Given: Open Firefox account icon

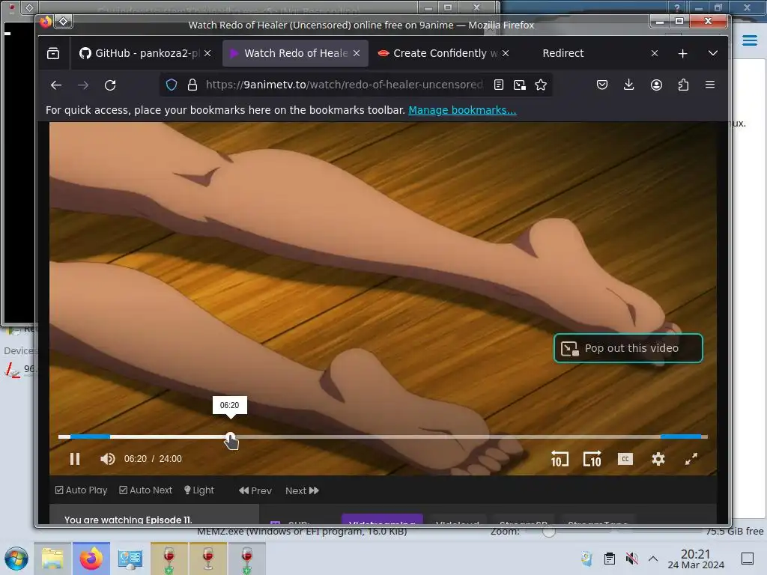Looking at the screenshot, I should click(x=656, y=85).
